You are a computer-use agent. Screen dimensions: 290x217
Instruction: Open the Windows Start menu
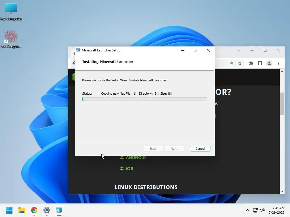pos(9,210)
